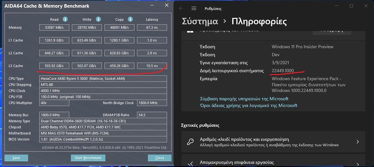Click the OS build number 22449.1000

[283, 71]
